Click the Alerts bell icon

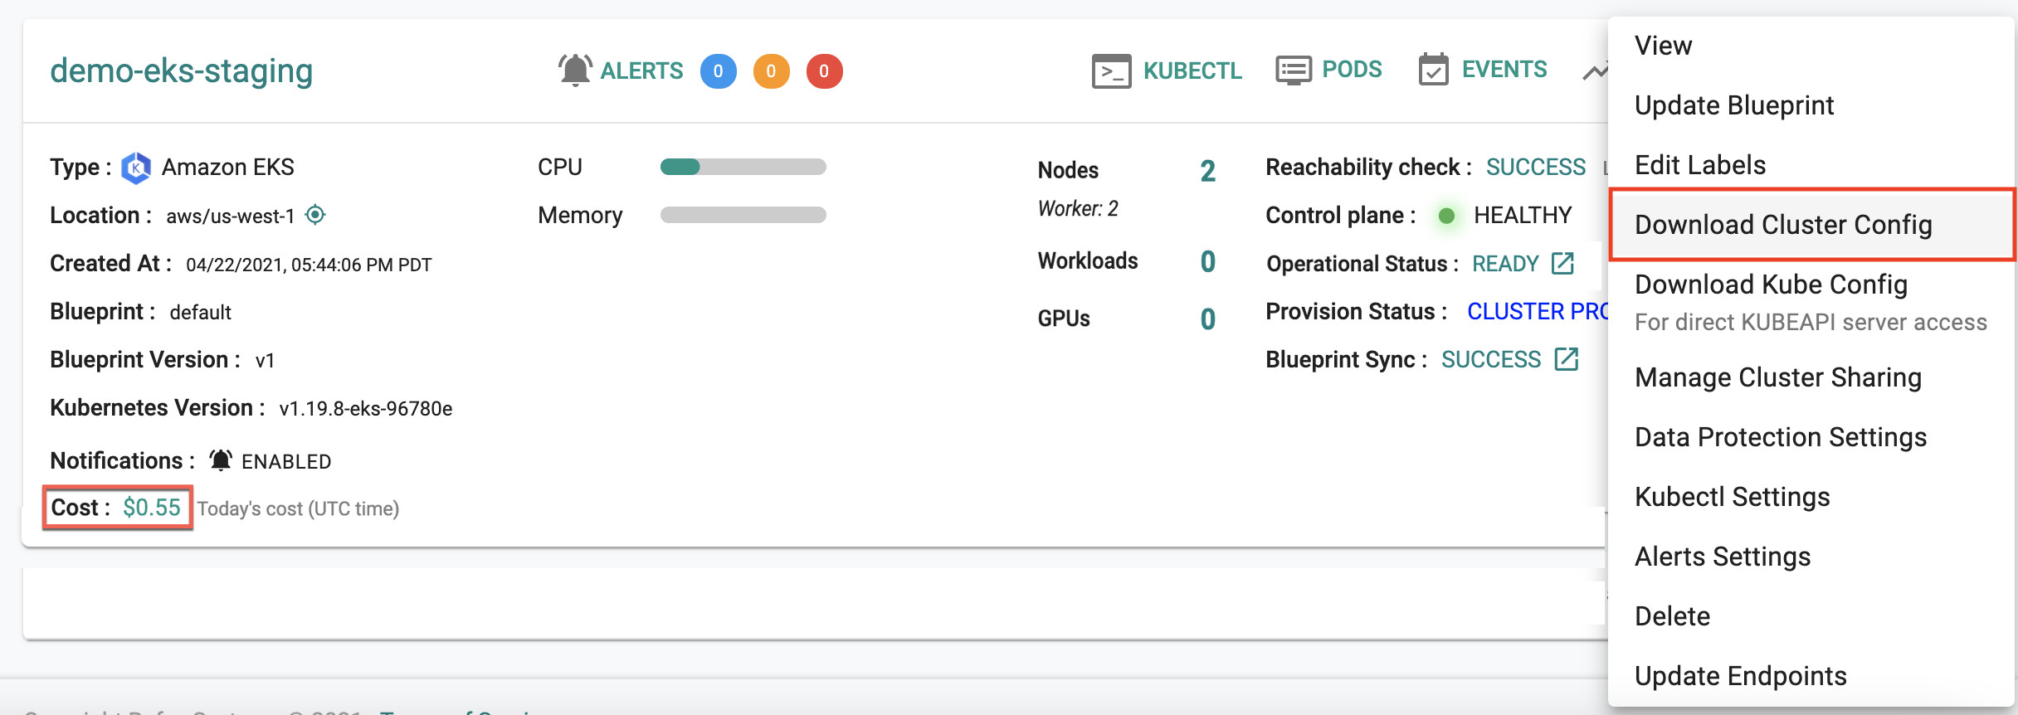[575, 71]
